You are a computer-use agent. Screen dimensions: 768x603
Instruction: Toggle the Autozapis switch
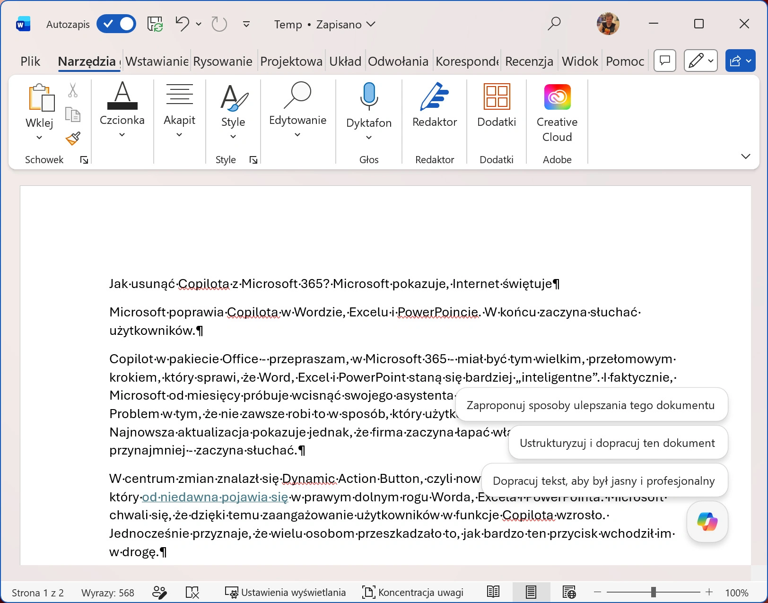(116, 24)
